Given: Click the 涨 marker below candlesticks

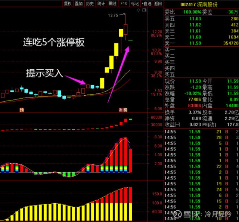Looking at the screenshot, I should pyautogui.click(x=121, y=110).
